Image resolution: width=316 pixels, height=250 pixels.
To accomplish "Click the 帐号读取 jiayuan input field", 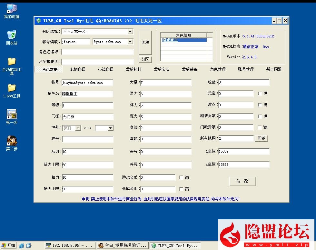I will click(76, 42).
